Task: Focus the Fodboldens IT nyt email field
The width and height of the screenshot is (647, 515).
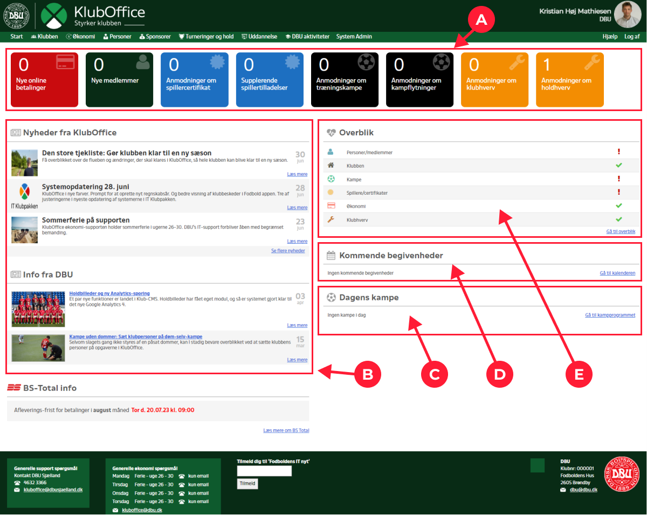Action: pyautogui.click(x=264, y=471)
